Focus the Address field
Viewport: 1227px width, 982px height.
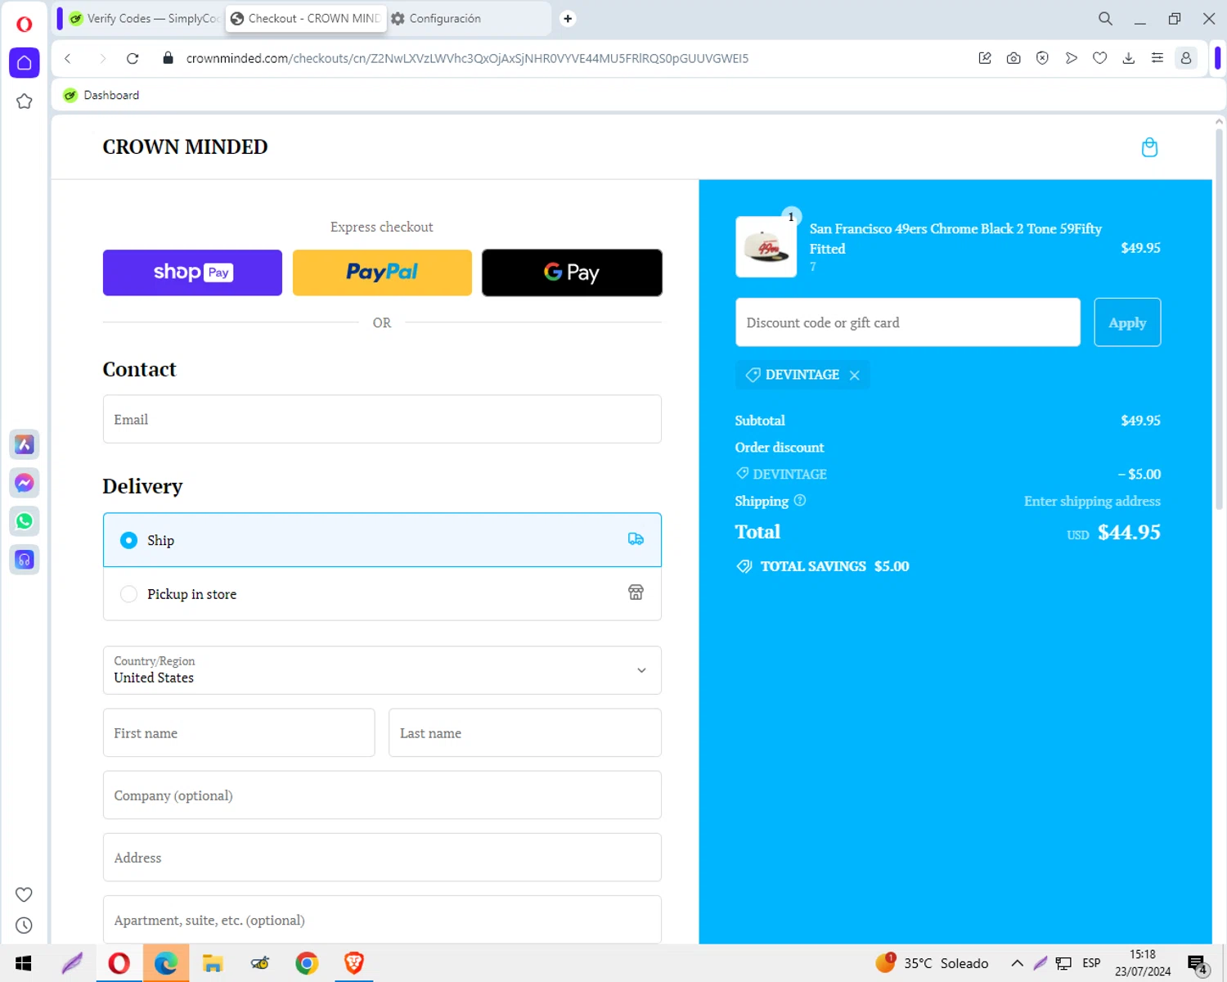[382, 858]
